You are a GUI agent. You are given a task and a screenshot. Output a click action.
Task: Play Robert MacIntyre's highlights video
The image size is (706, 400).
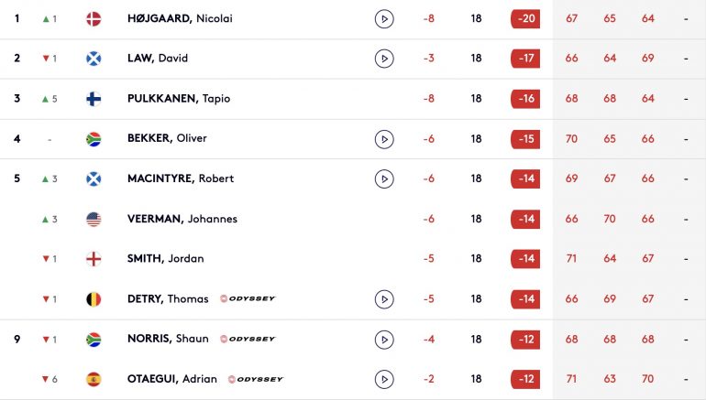(x=384, y=178)
